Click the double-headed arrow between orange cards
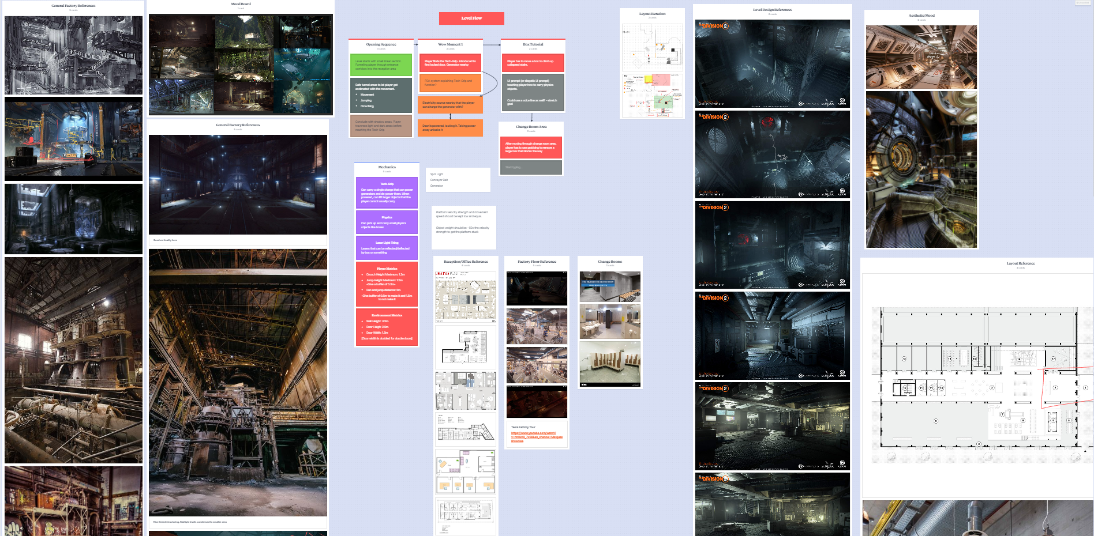This screenshot has width=1094, height=536. coord(450,116)
